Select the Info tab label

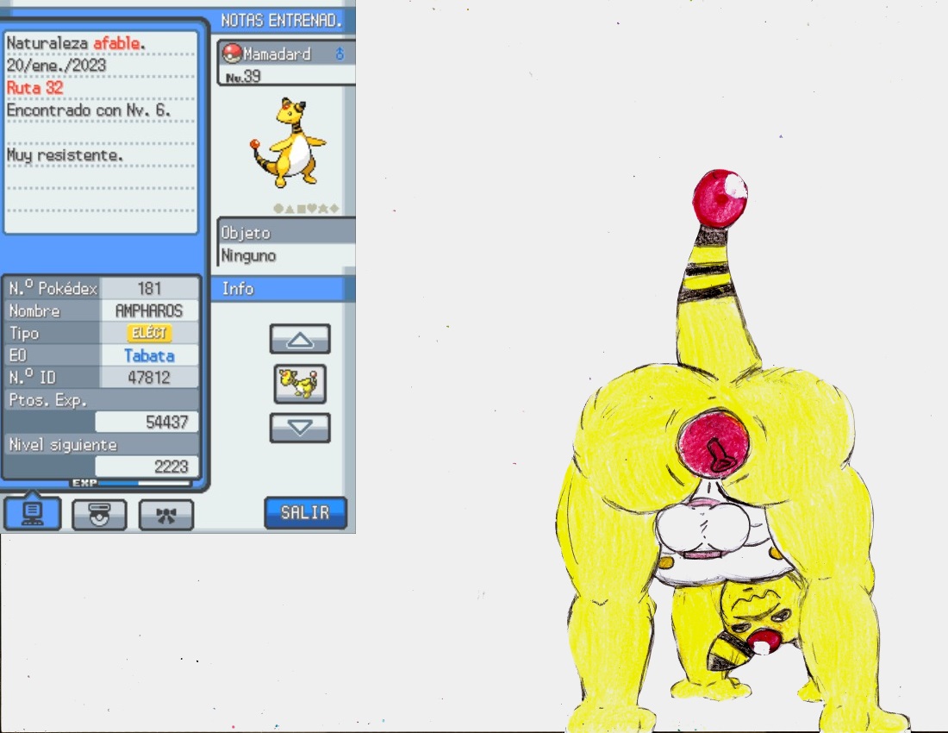click(238, 289)
